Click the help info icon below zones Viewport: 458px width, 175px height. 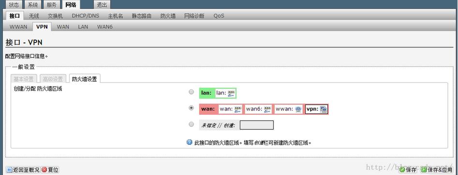pyautogui.click(x=189, y=143)
